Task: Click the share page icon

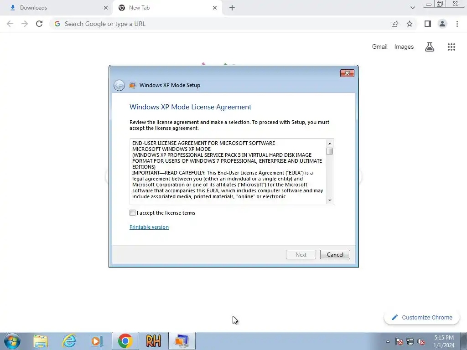Action: coord(395,24)
